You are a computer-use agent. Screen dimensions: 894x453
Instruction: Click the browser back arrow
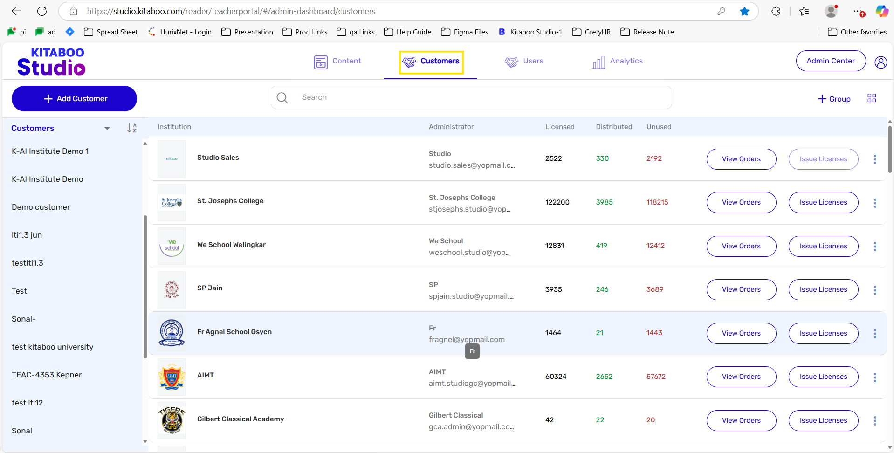(16, 11)
